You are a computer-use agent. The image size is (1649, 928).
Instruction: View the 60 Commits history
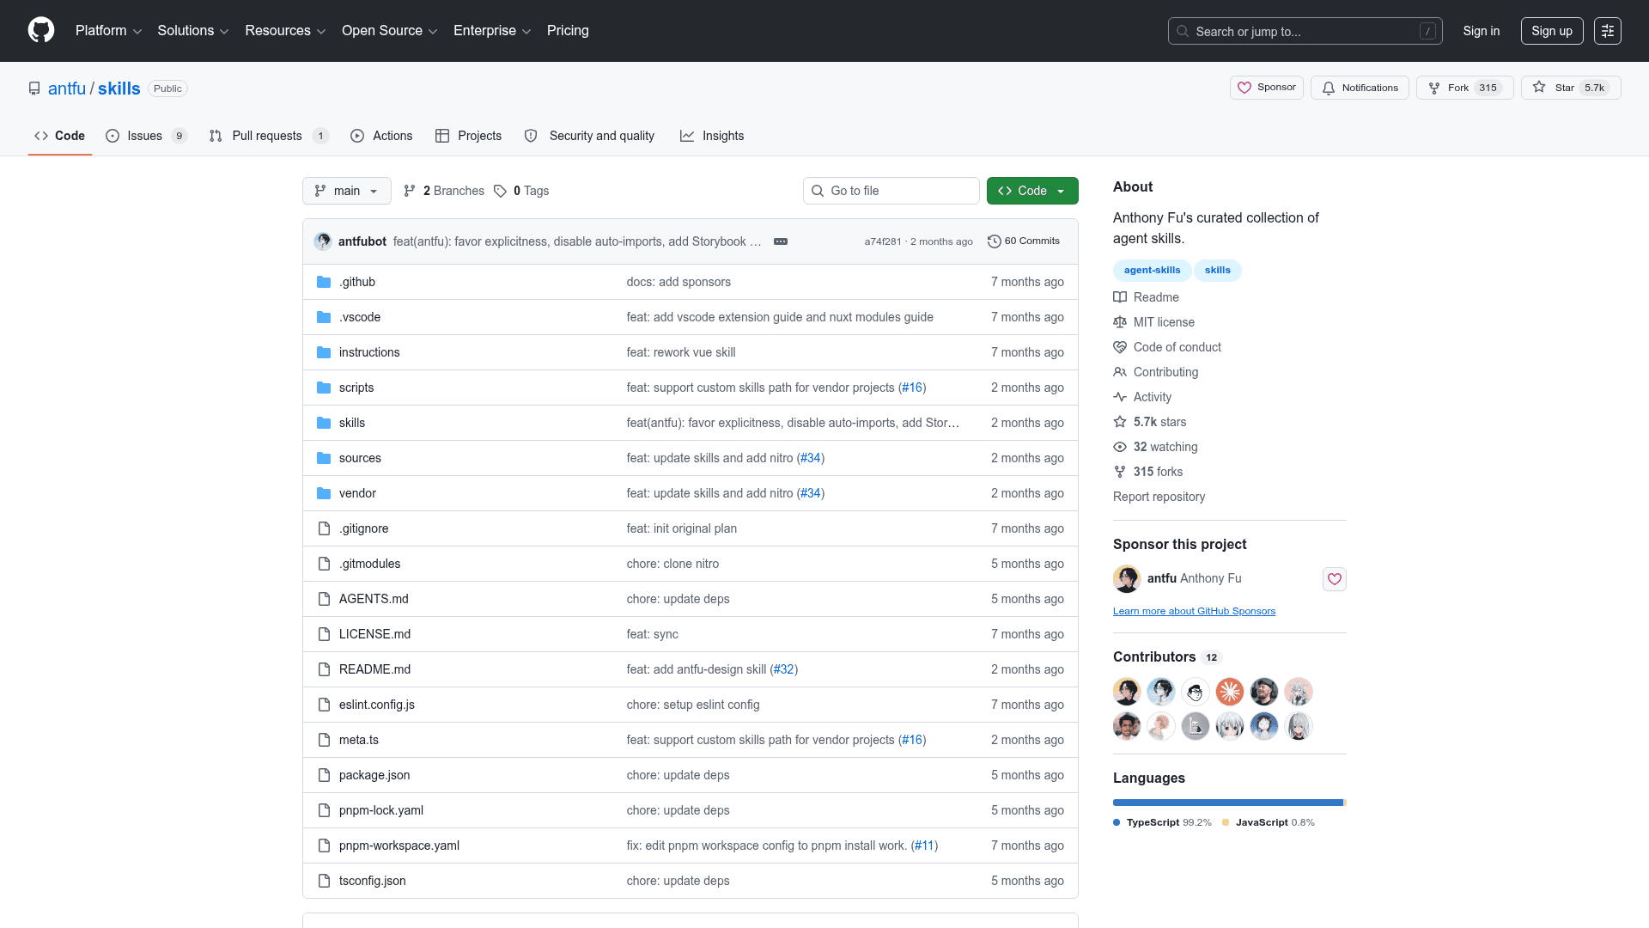point(1024,241)
